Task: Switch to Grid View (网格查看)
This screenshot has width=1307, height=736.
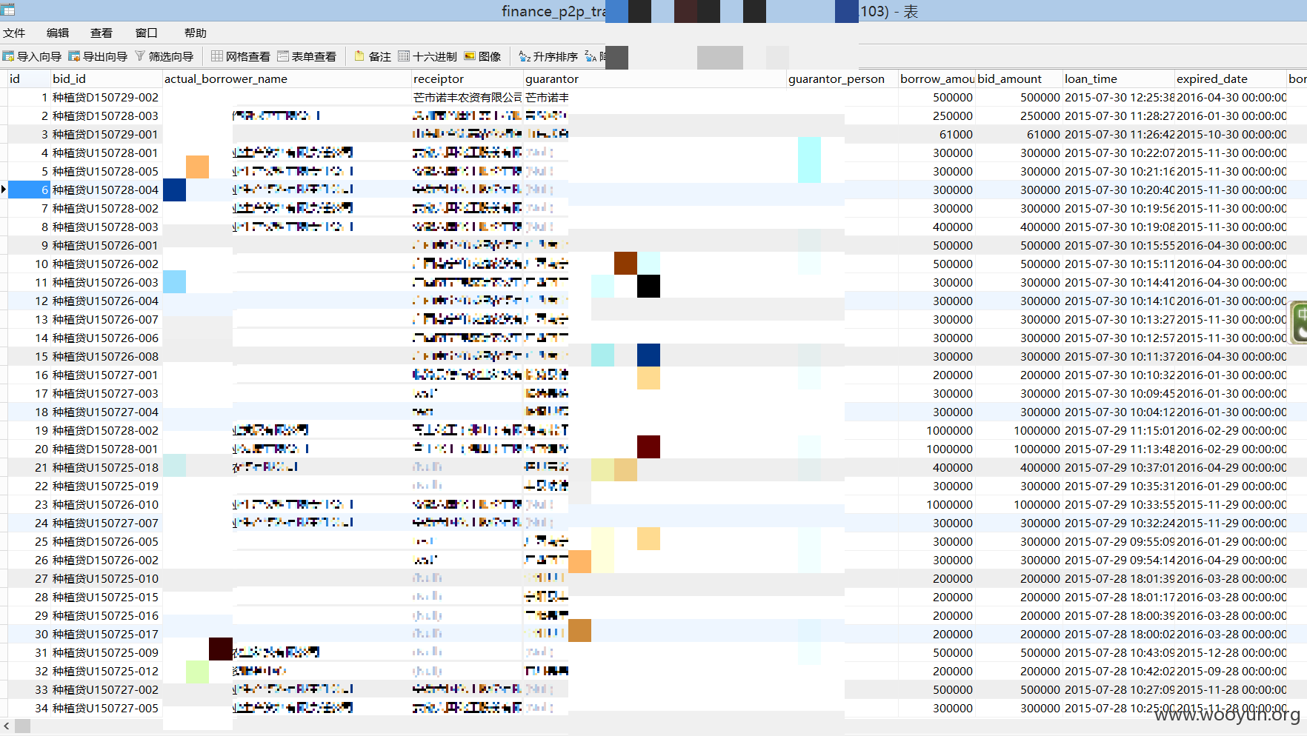Action: click(241, 57)
